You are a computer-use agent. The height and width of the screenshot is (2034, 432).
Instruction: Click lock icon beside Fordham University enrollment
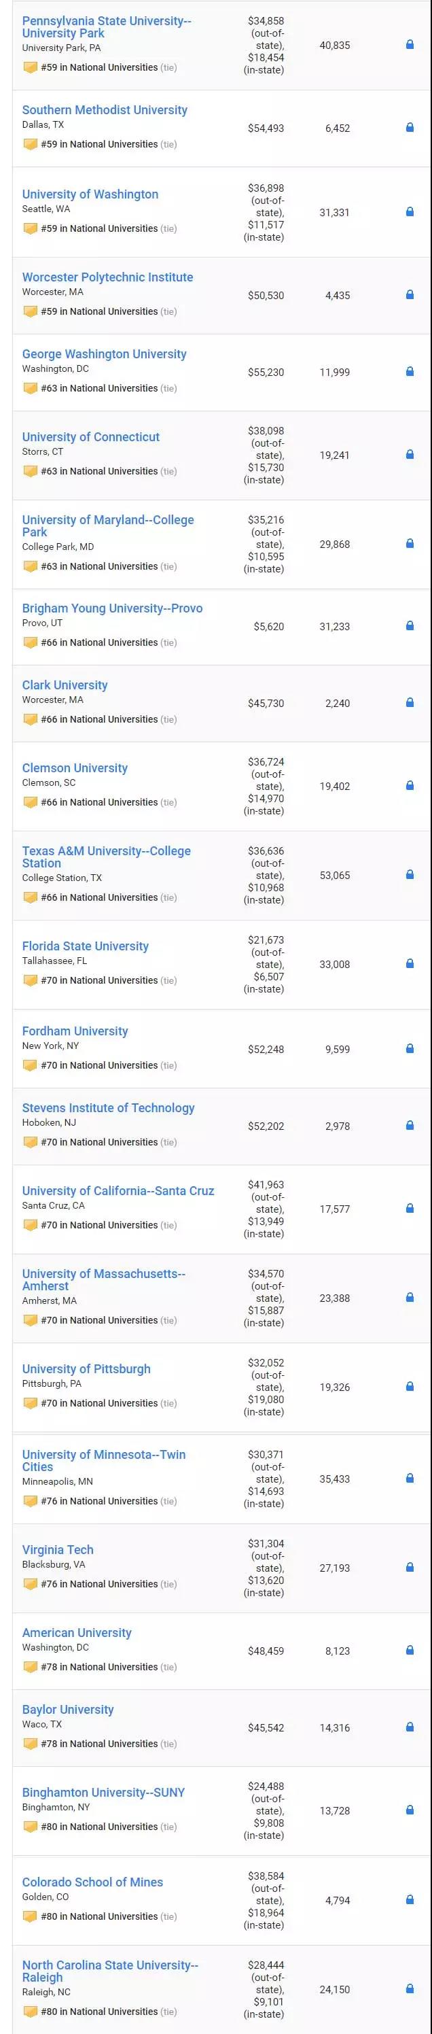coord(409,1048)
